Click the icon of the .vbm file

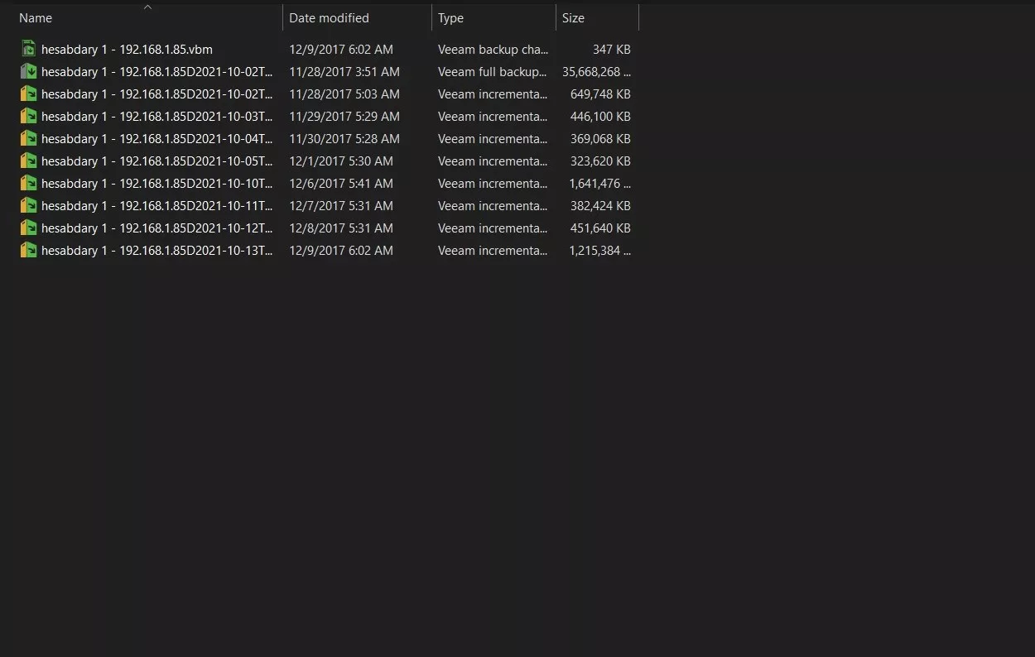[29, 50]
